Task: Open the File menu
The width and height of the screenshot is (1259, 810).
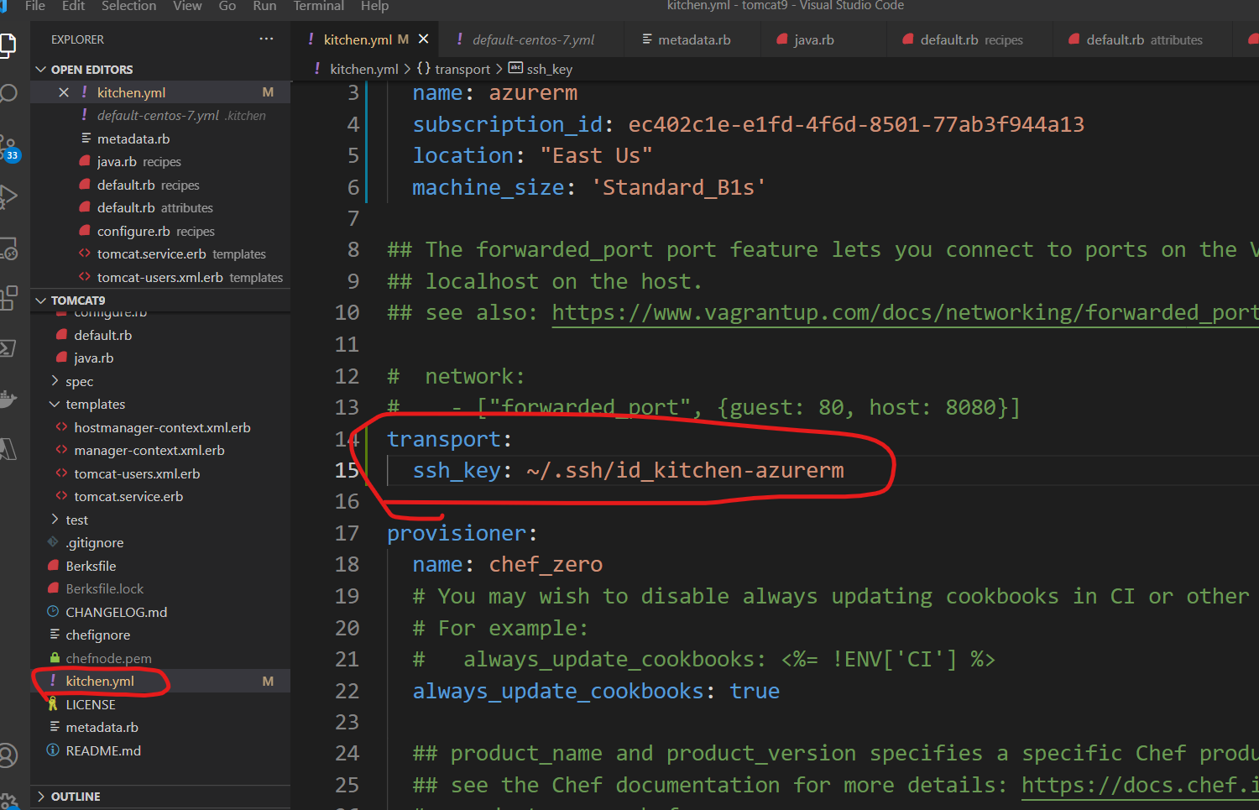Action: pyautogui.click(x=35, y=6)
